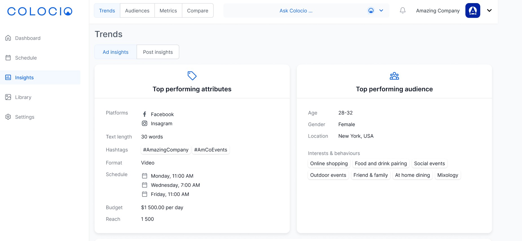Click the Dashboard home icon
This screenshot has height=241, width=522.
tap(8, 38)
